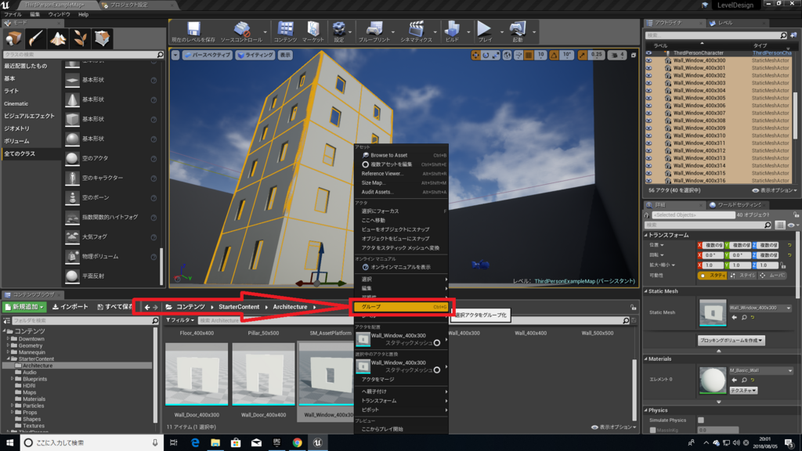Select the Paint mode brush icon
Image resolution: width=802 pixels, height=451 pixels.
point(35,38)
